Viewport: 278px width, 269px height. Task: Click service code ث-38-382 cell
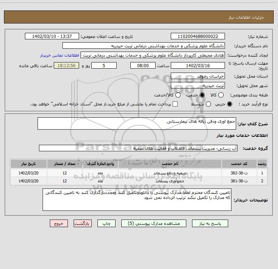[239, 173]
